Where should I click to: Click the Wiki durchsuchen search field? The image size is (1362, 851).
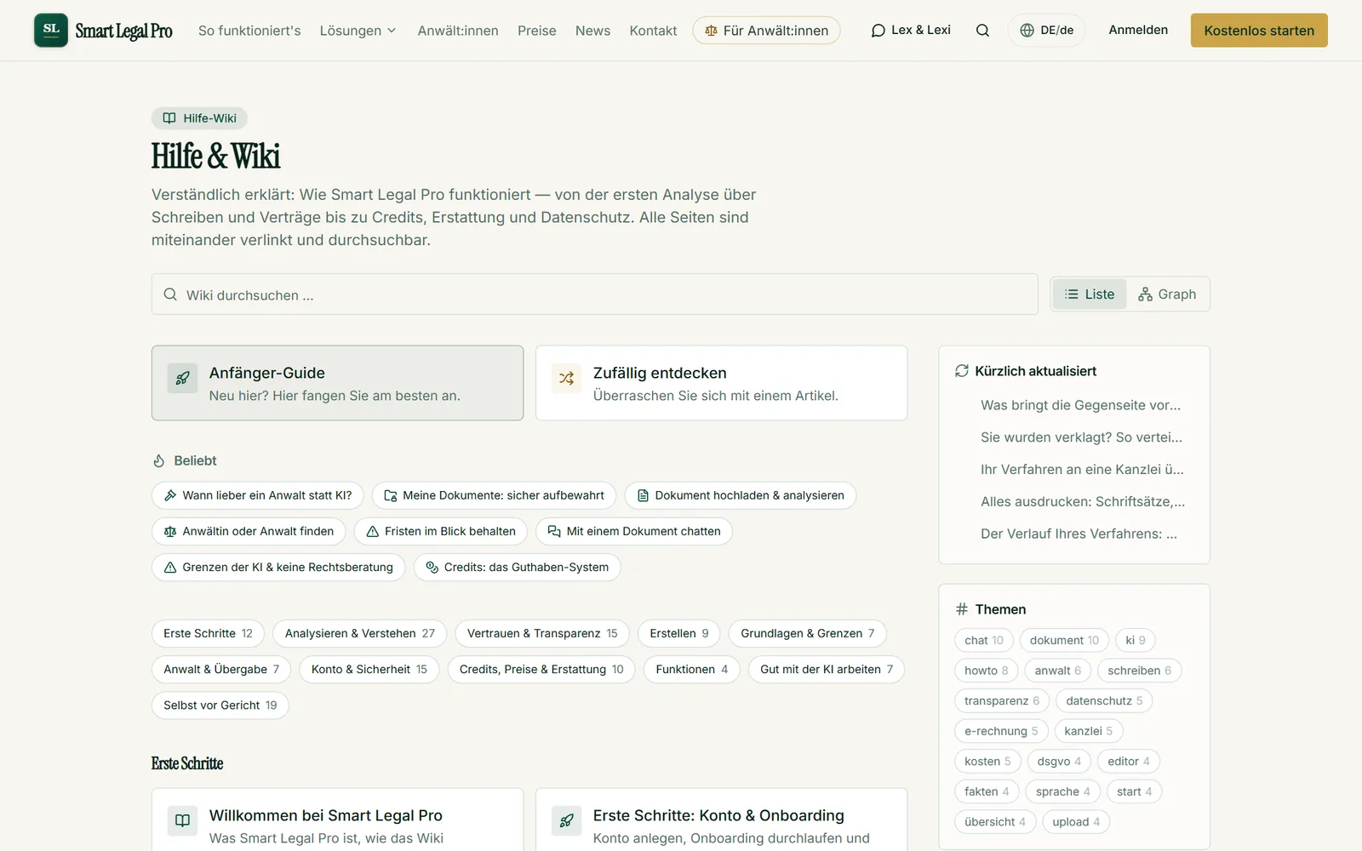click(x=594, y=294)
